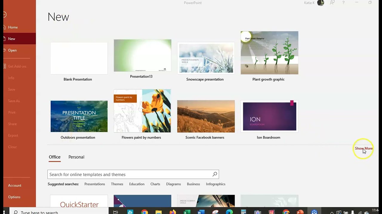The image size is (382, 214).
Task: Select Get Add-ins in sidebar
Action: (20, 66)
